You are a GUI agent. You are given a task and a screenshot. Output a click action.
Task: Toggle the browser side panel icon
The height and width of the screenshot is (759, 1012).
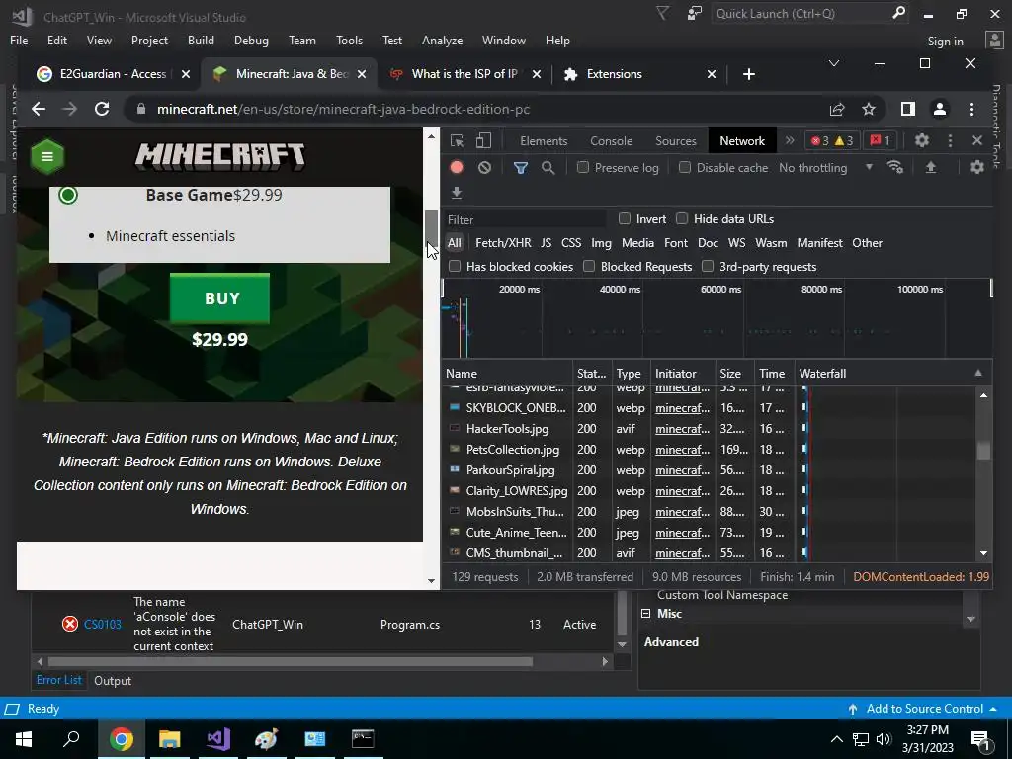(x=908, y=109)
